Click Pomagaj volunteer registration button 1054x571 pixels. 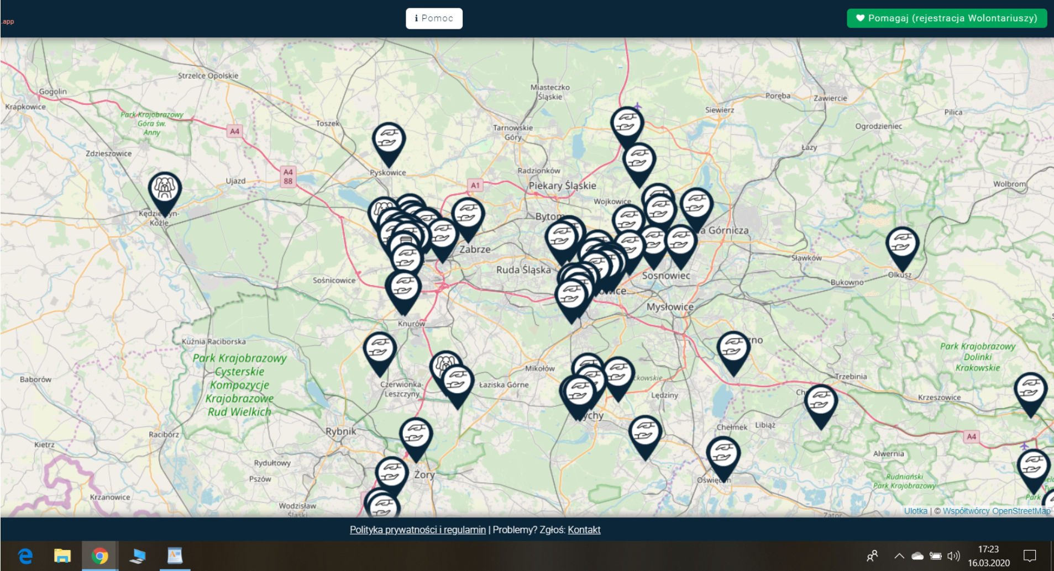pos(947,18)
